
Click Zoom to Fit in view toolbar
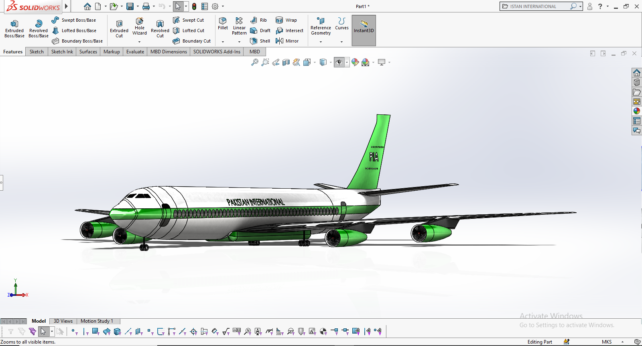[x=254, y=62]
